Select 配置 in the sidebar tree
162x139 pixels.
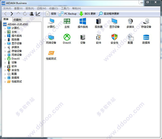[x=14, y=74]
